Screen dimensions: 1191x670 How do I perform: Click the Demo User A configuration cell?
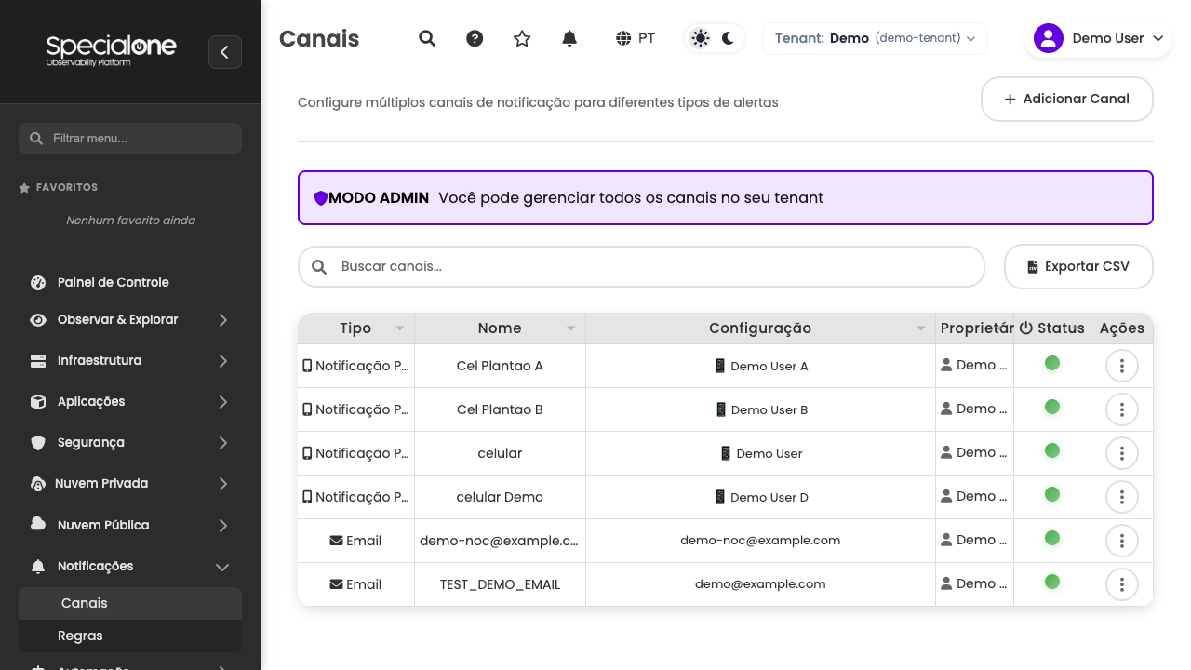(760, 366)
